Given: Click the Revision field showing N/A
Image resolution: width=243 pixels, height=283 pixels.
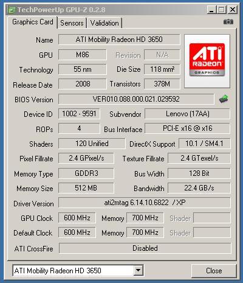Looking at the screenshot, I should [x=162, y=55].
